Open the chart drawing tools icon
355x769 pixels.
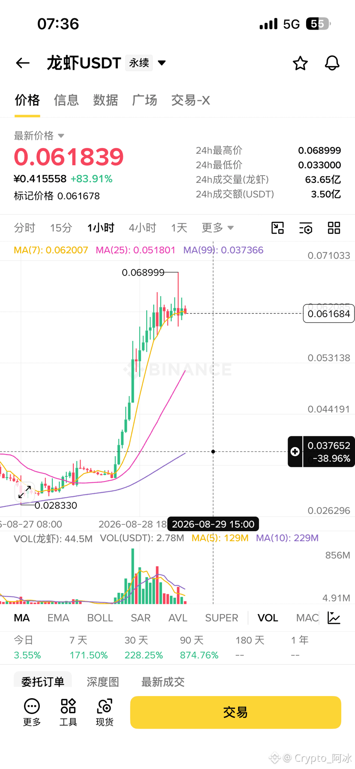(278, 228)
